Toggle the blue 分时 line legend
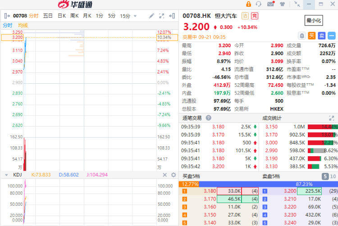Screen dimensions: 338x226 click(8, 25)
